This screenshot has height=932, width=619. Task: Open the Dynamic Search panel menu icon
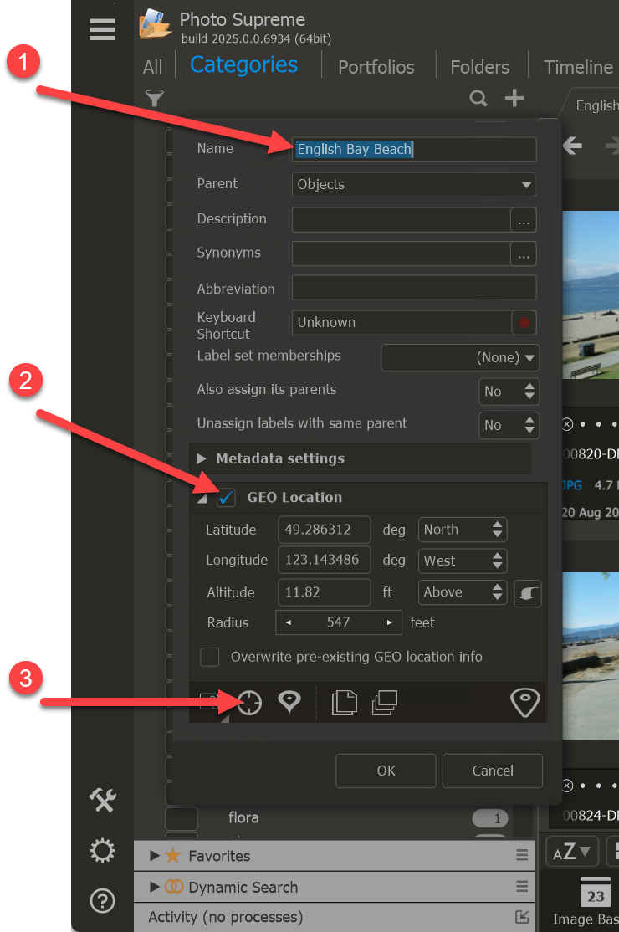click(x=522, y=886)
